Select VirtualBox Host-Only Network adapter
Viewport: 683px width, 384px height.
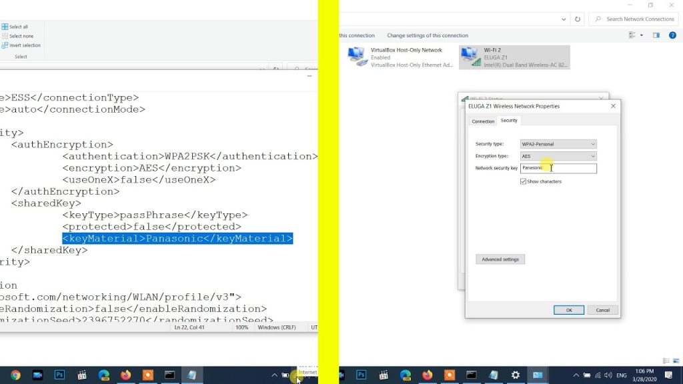tap(401, 57)
